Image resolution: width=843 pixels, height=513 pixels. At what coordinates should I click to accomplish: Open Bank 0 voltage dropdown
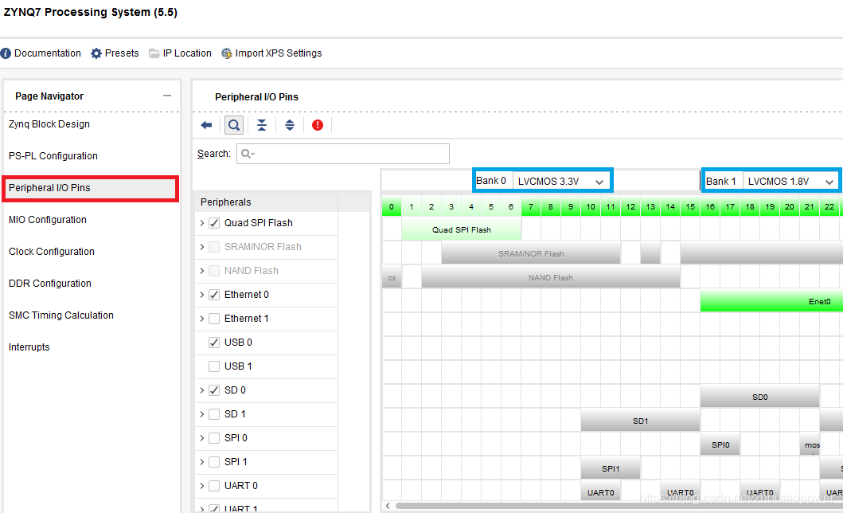point(561,181)
